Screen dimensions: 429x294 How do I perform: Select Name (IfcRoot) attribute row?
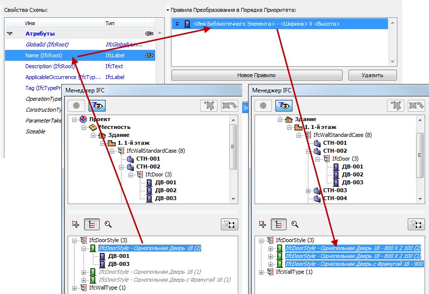click(x=80, y=55)
